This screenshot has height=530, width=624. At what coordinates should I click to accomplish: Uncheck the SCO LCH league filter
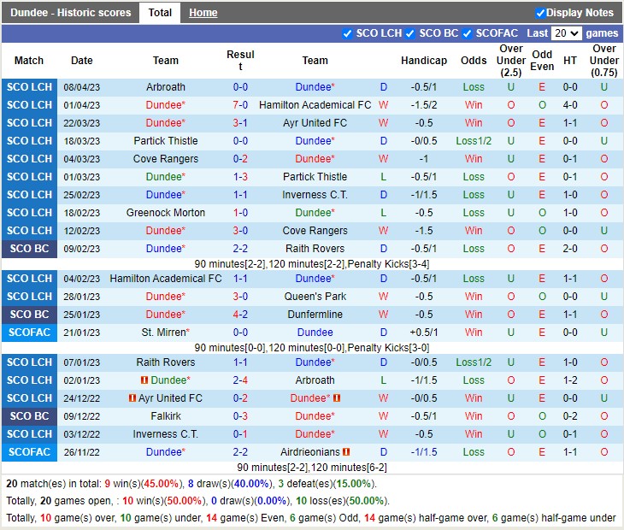[x=347, y=33]
